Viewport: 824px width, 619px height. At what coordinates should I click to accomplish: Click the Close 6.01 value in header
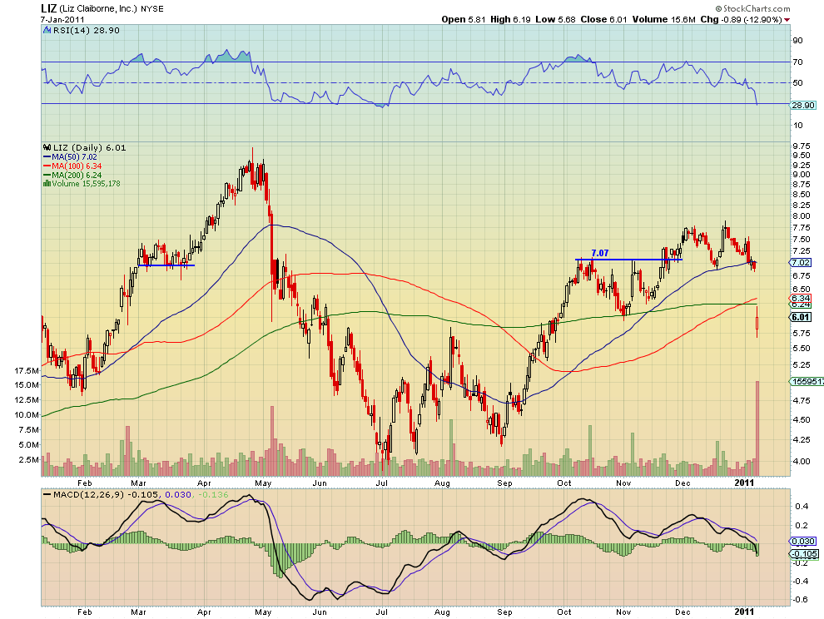pos(603,19)
